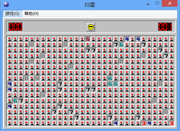Click the flag in the top-left corner cell

point(10,39)
